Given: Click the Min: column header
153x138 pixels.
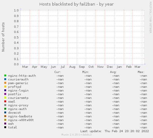Looking at the screenshot, I should 86,72.
